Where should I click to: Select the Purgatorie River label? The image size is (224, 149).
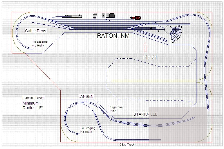tap(115, 109)
